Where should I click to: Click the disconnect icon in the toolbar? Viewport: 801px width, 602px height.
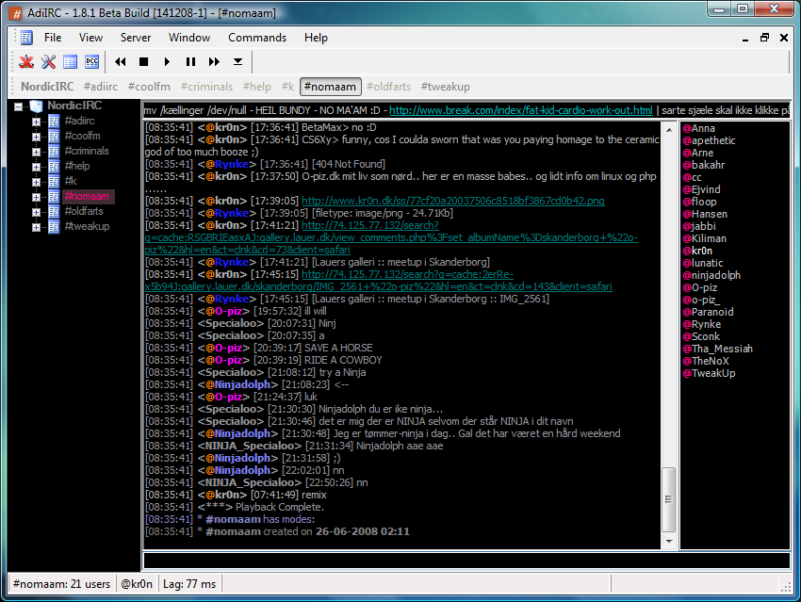26,62
